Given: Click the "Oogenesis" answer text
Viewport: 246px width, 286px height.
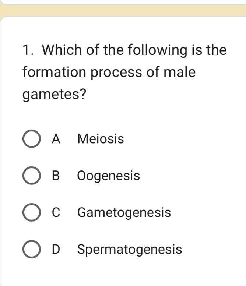Looking at the screenshot, I should click(x=109, y=176).
